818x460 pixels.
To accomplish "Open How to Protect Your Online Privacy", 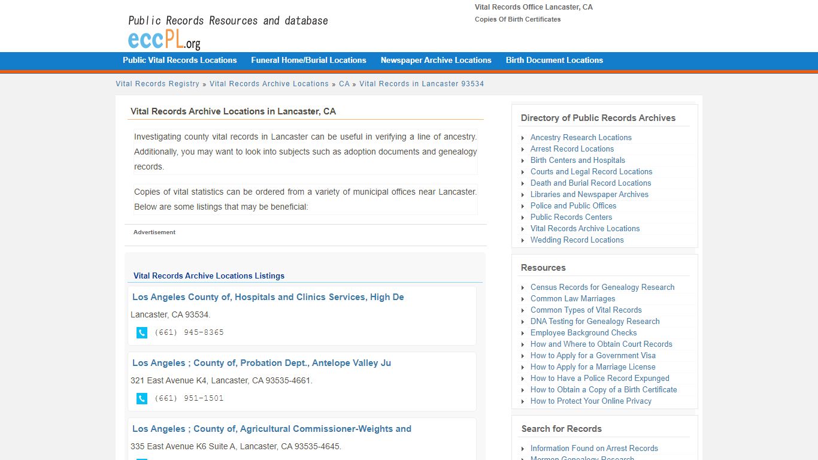I will [591, 401].
